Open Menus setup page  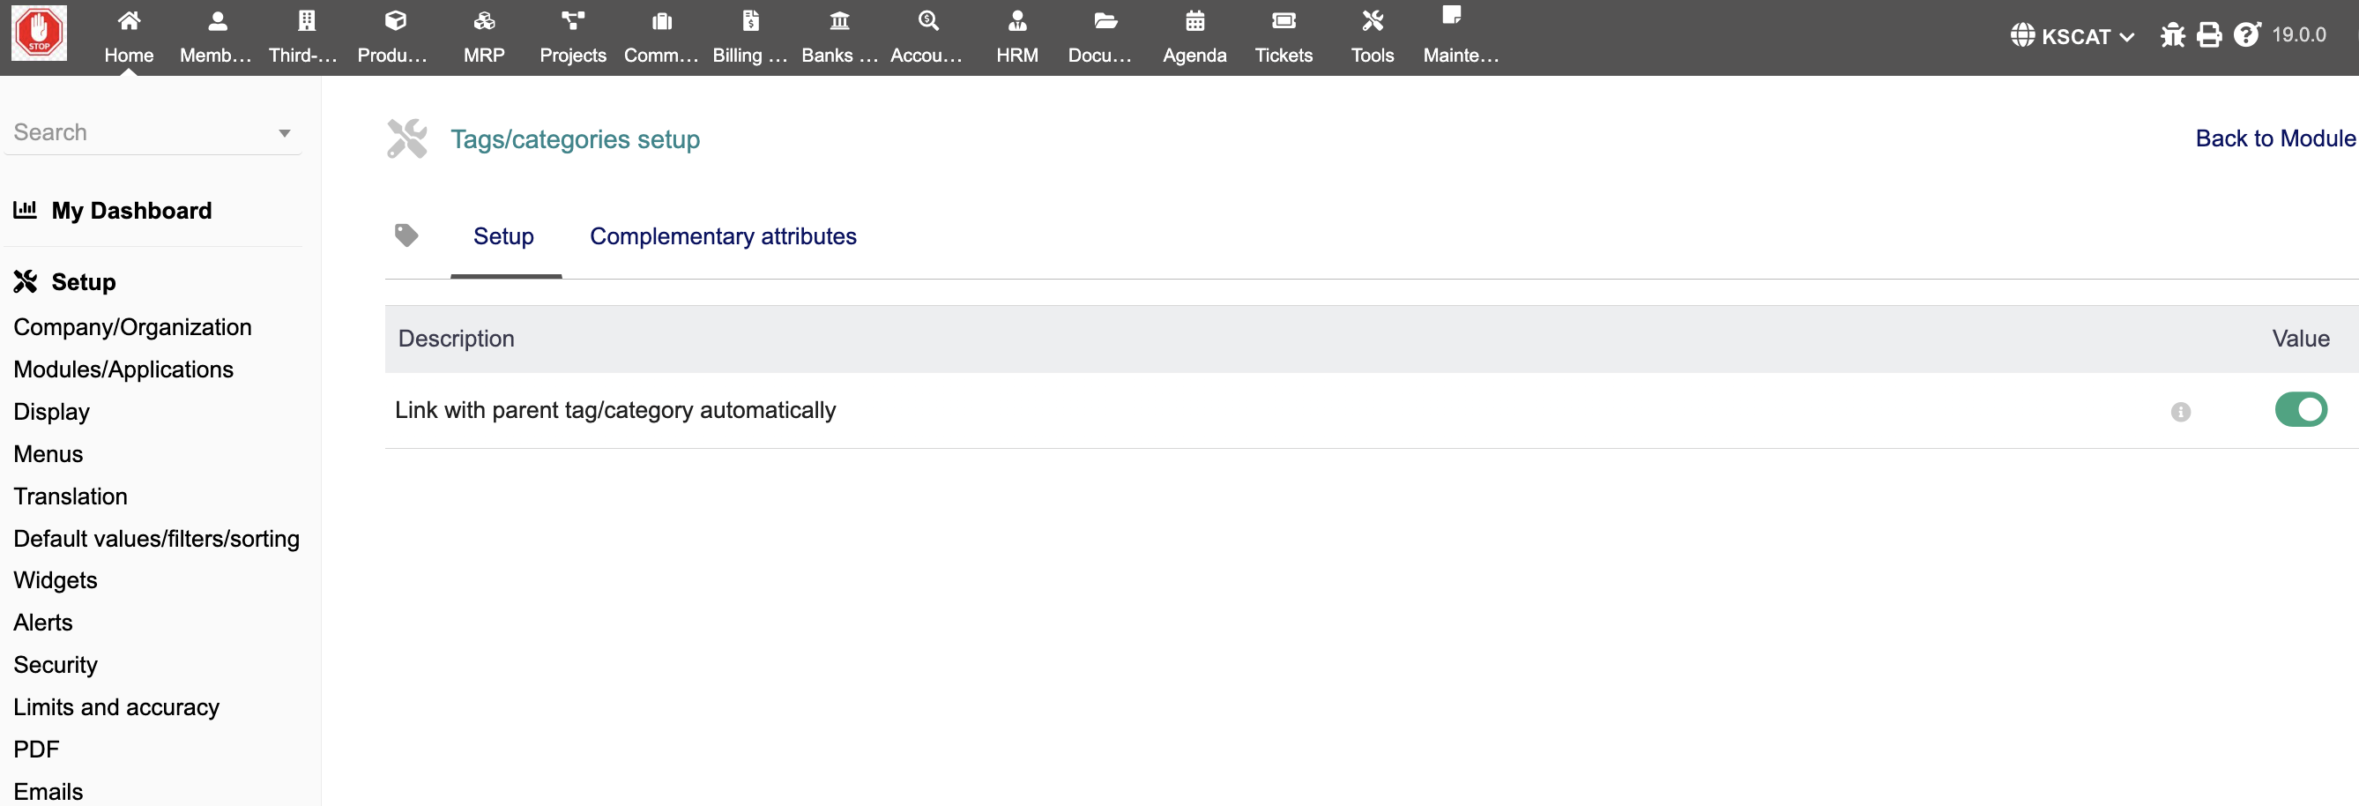(x=48, y=454)
